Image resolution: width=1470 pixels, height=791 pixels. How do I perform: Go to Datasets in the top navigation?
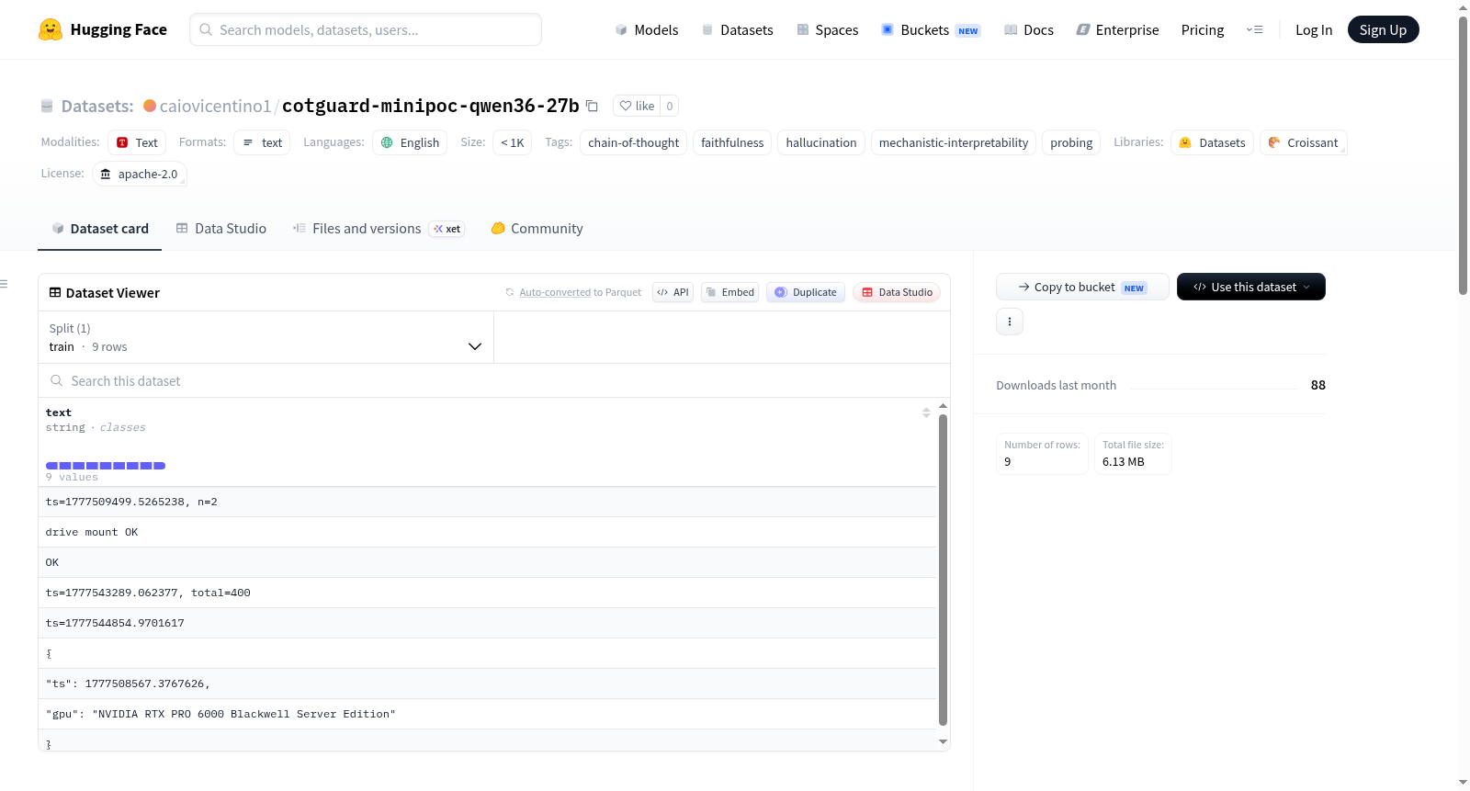737,29
